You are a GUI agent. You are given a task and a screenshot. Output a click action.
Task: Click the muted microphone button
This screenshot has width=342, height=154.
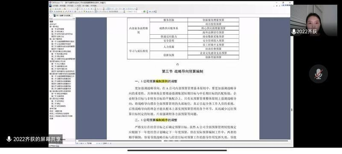click(318, 74)
